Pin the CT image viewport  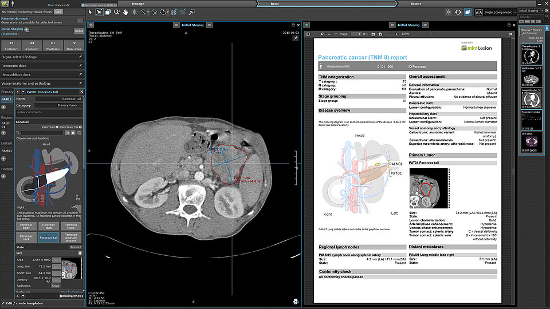pyautogui.click(x=296, y=38)
